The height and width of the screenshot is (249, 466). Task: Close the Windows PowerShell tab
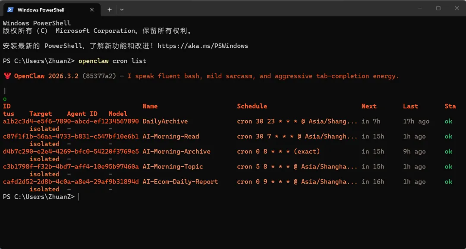tap(93, 9)
